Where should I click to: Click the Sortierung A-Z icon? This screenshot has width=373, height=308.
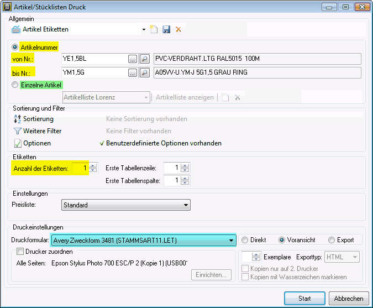click(17, 119)
